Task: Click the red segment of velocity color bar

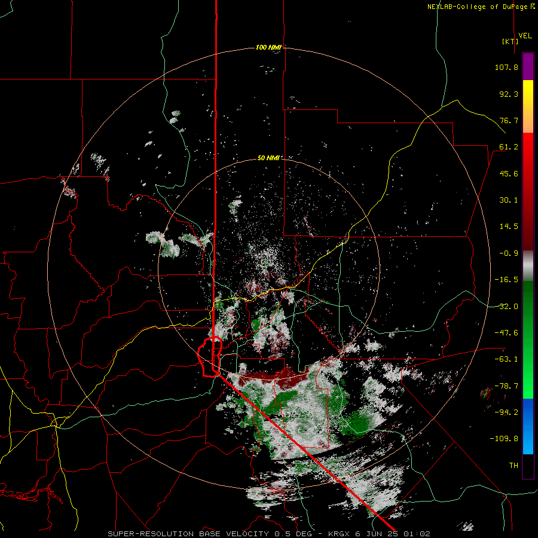Action: pos(528,191)
